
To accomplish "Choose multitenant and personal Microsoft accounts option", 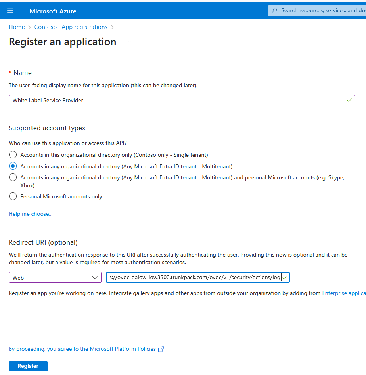I will point(13,177).
